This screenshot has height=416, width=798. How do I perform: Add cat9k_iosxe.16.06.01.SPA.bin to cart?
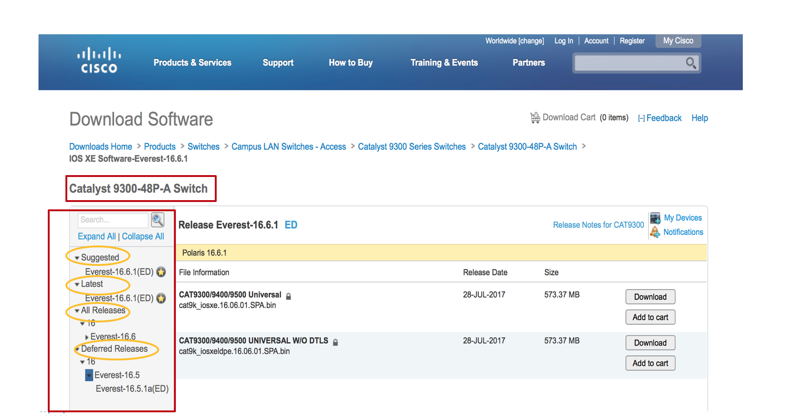tap(650, 317)
